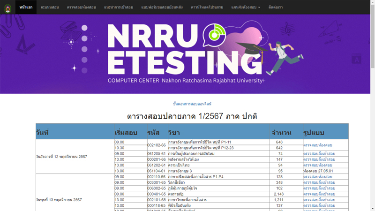Click the NRRU Etesting banner image
The width and height of the screenshot is (375, 211).
click(185, 54)
